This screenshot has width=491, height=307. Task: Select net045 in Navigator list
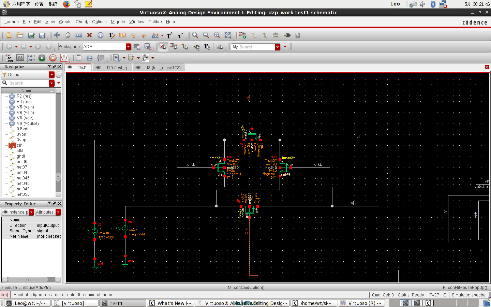coord(23,173)
